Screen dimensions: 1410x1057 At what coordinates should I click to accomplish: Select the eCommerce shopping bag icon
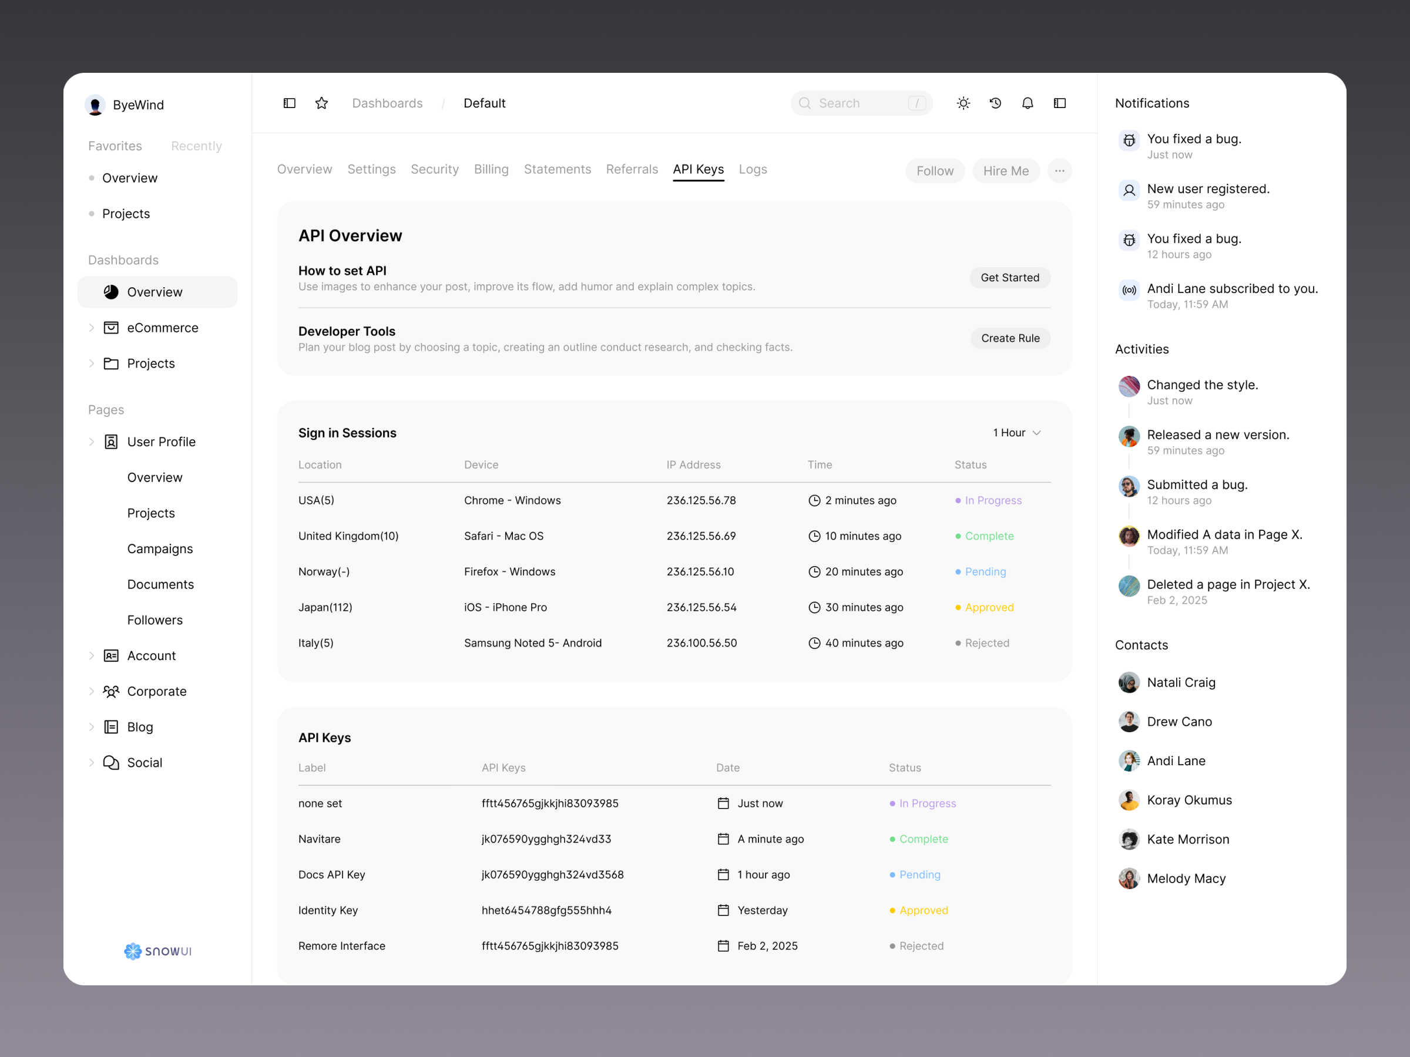(x=111, y=328)
